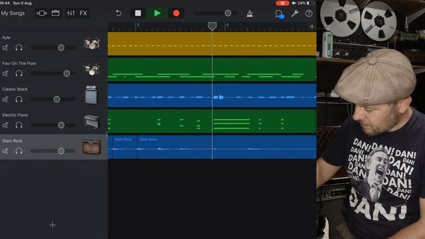Image resolution: width=425 pixels, height=239 pixels.
Task: Mute the Glam Rock track
Action: (x=5, y=151)
